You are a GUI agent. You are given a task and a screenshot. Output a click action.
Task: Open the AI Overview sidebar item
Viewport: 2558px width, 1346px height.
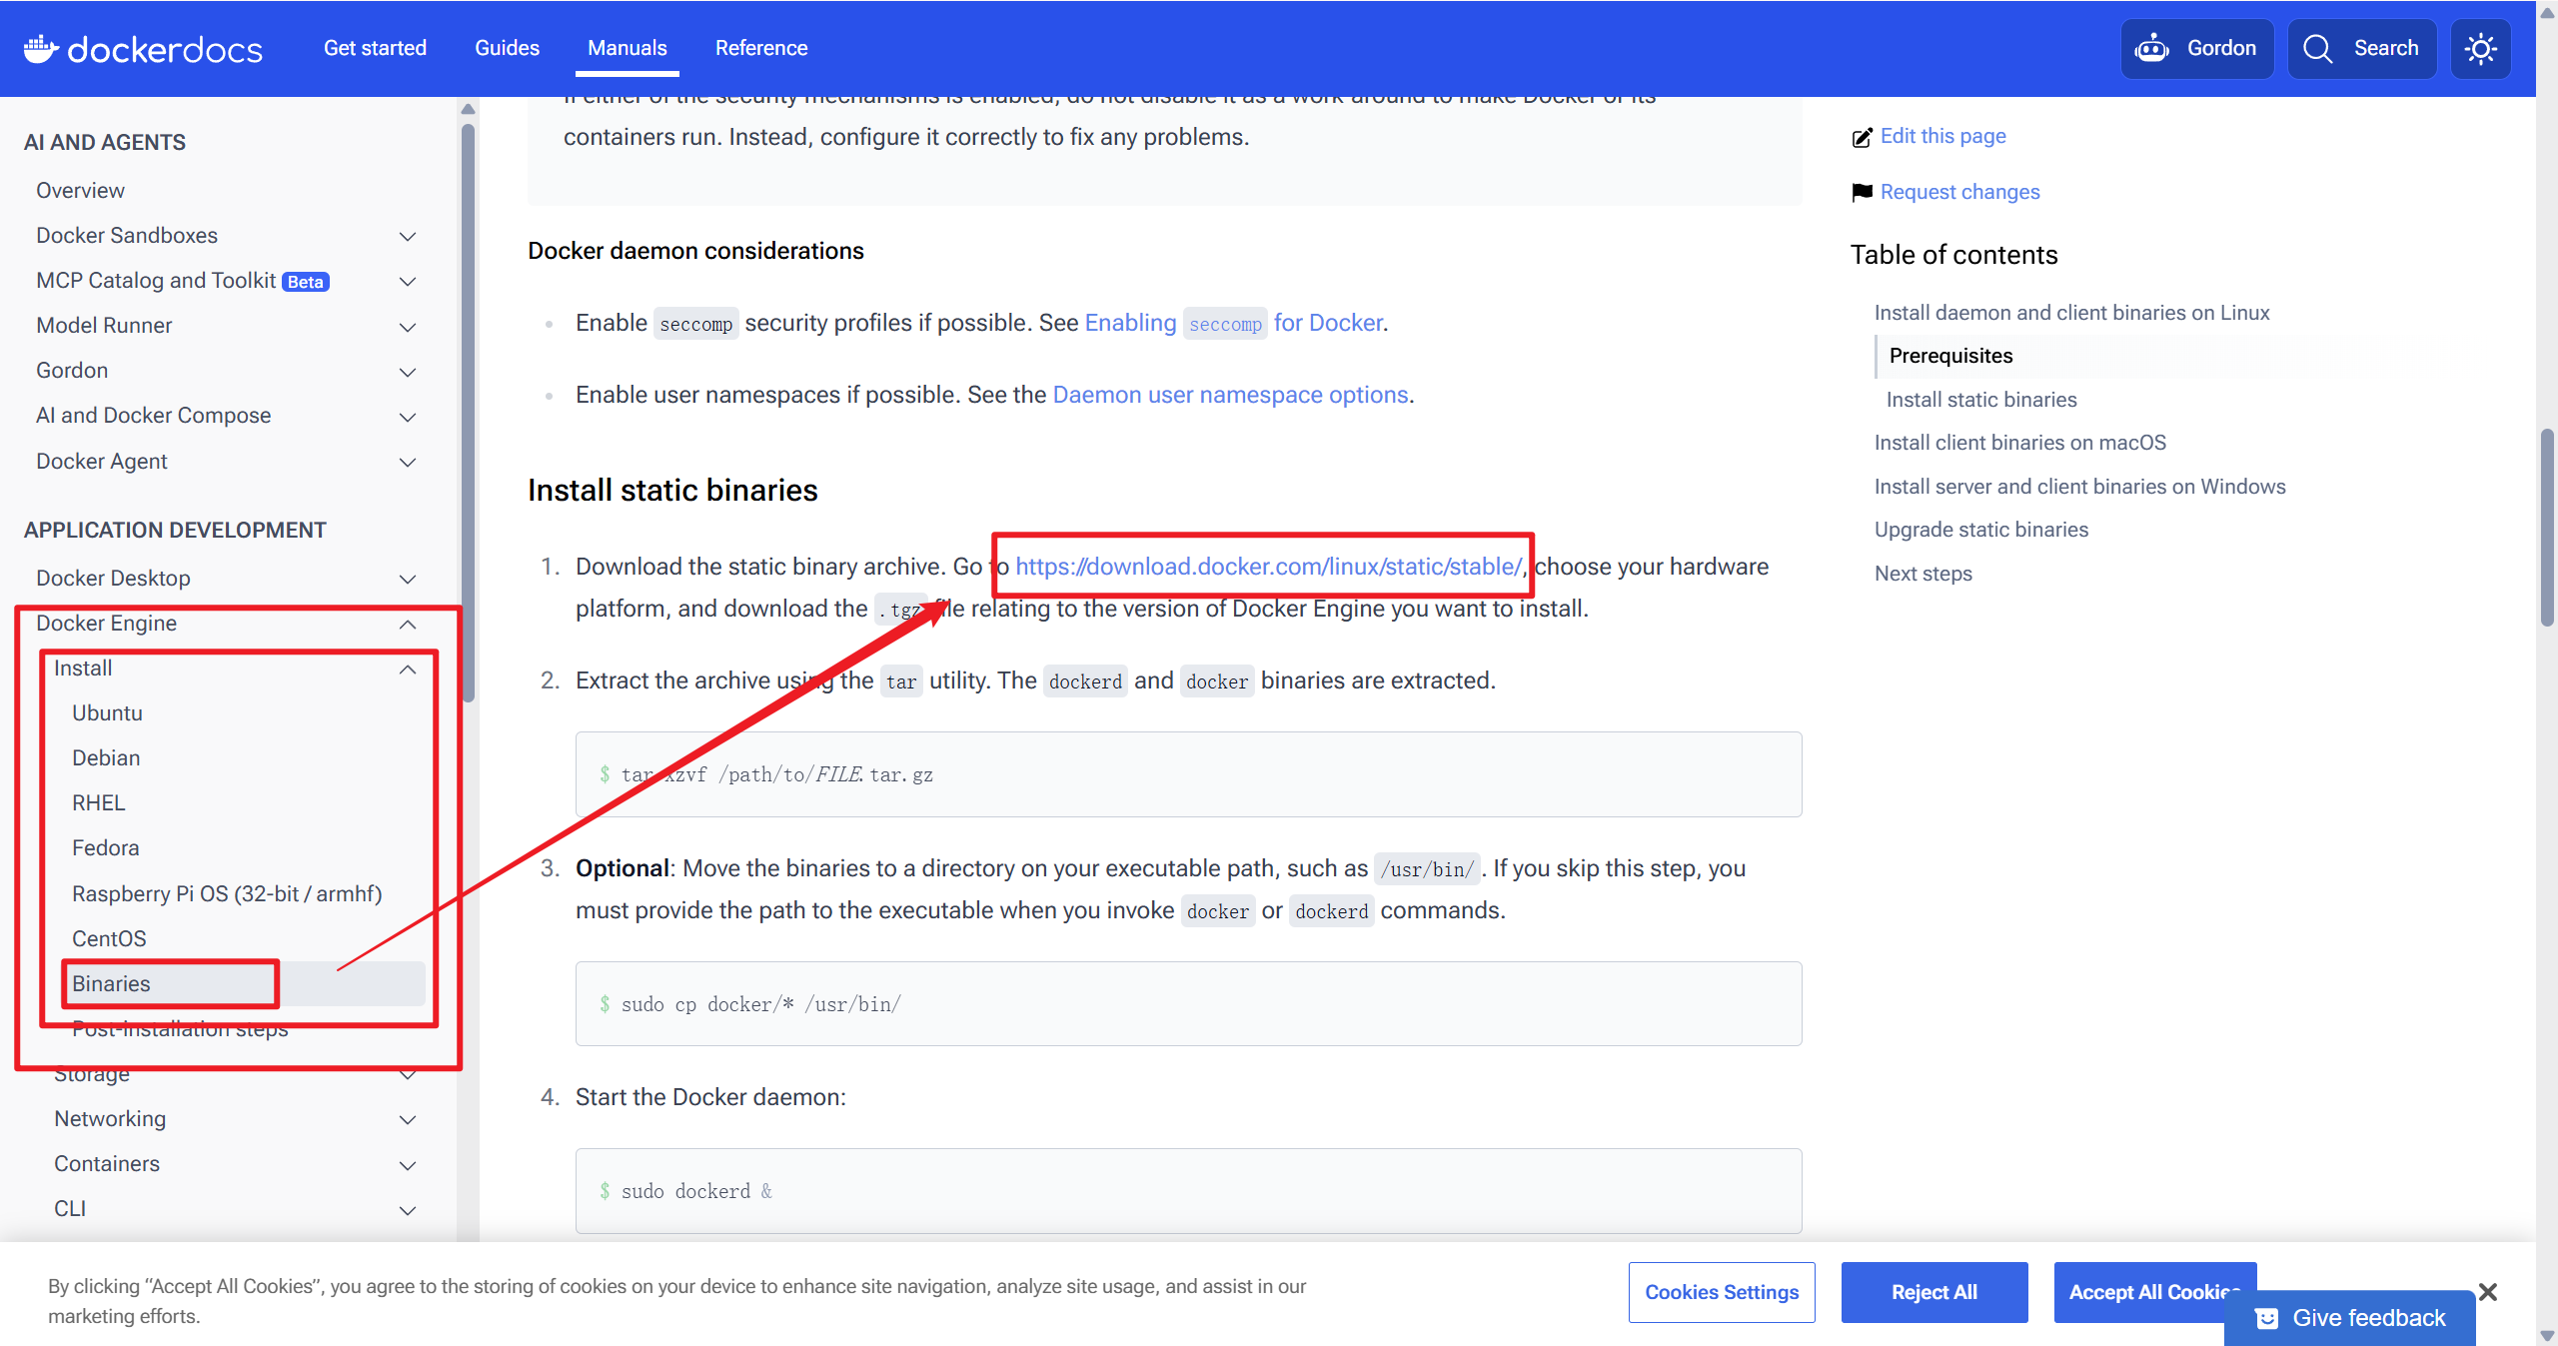point(80,190)
